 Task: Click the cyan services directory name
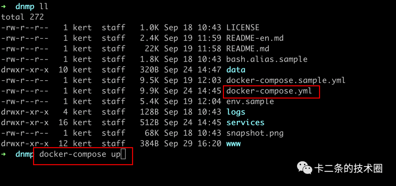pos(245,123)
